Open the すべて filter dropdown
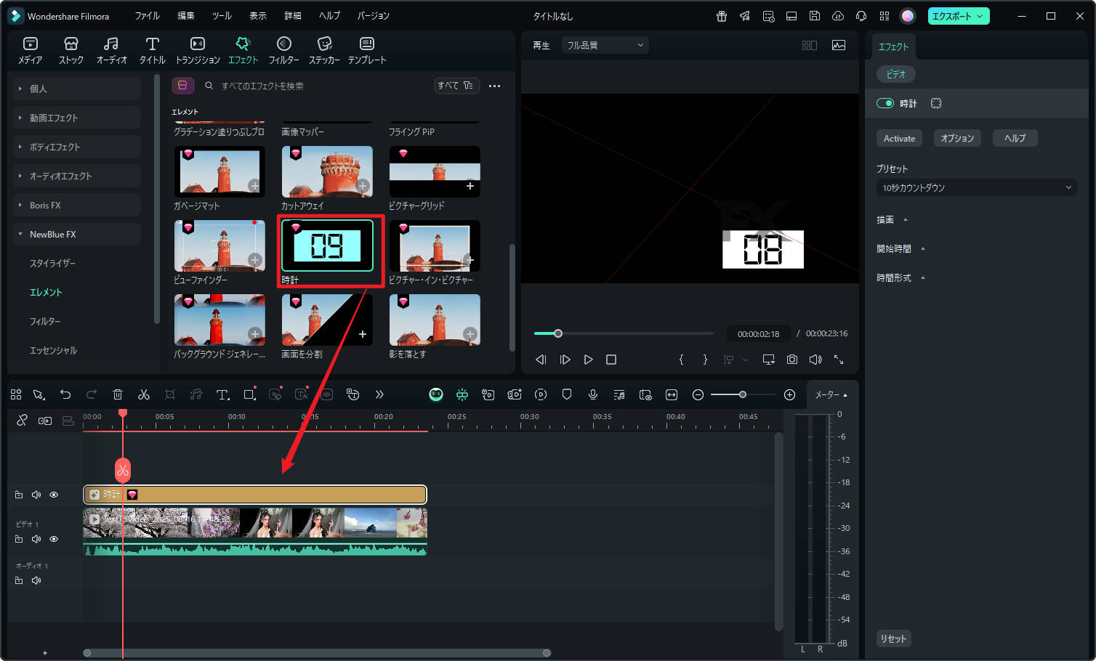1096x661 pixels. coord(456,86)
